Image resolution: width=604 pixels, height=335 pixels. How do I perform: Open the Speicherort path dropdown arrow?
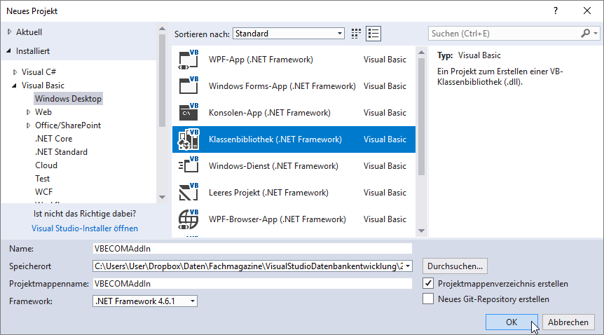(x=408, y=266)
